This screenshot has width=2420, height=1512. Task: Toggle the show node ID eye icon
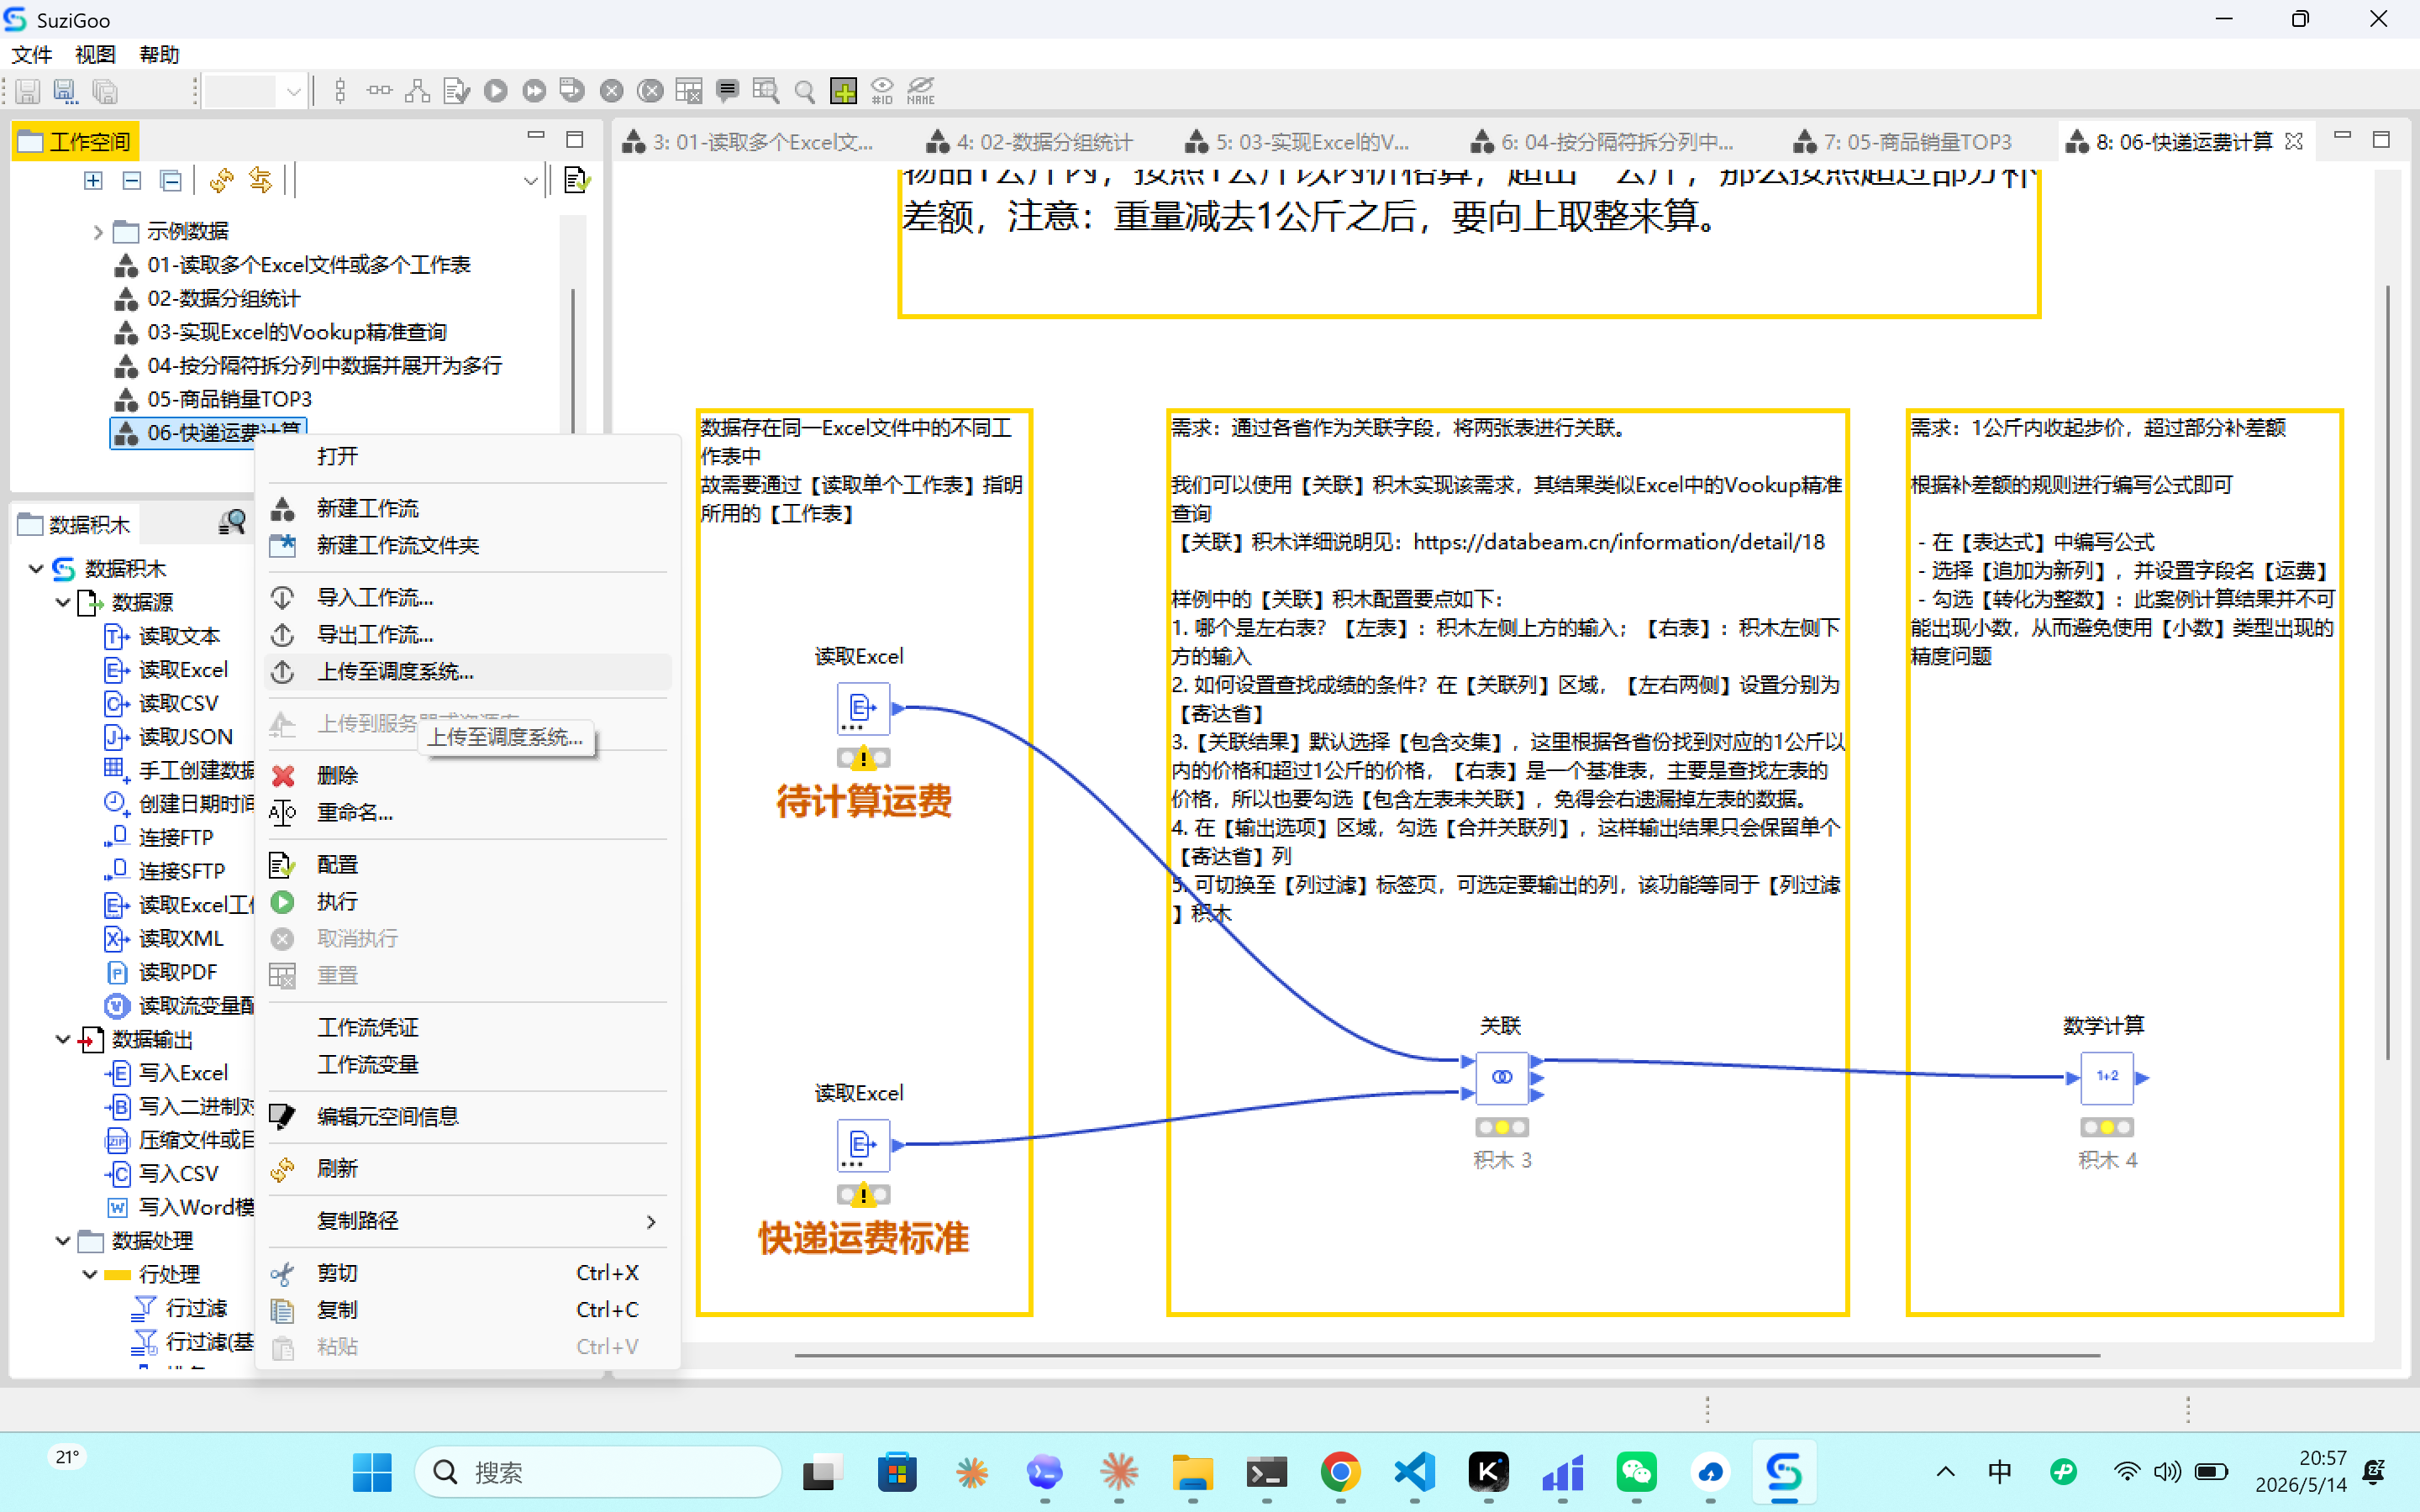pos(882,91)
